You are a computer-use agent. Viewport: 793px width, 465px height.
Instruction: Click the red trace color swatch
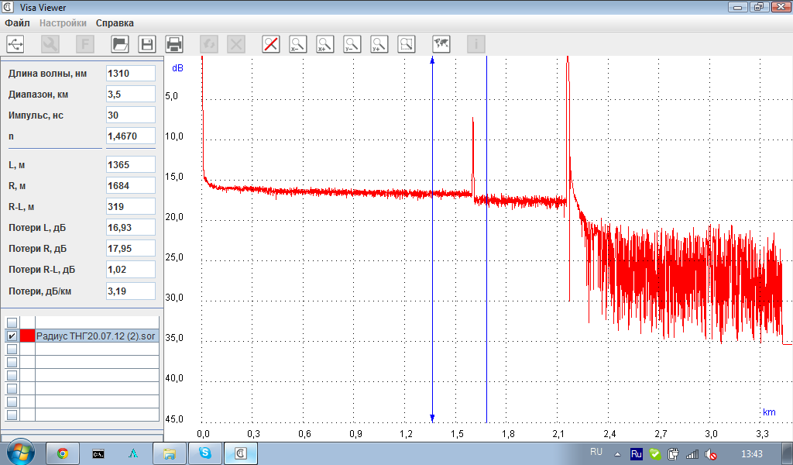28,336
